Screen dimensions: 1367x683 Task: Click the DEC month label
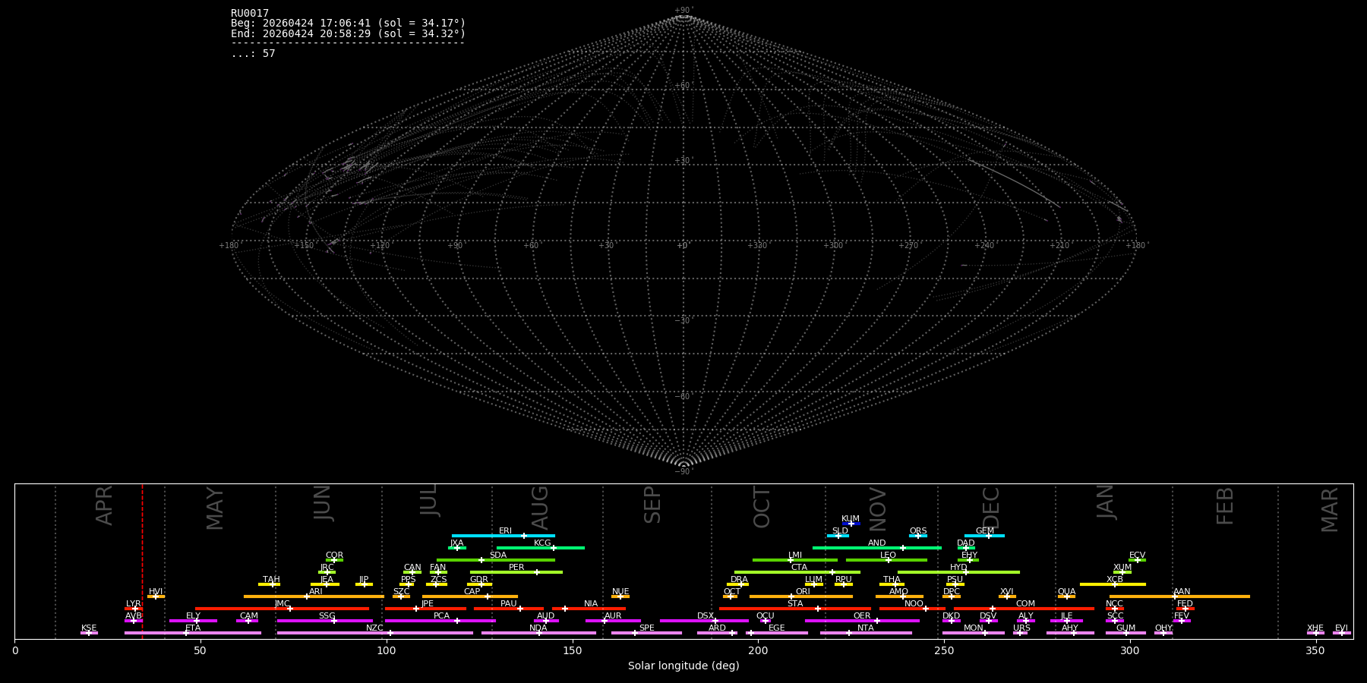[x=991, y=507]
